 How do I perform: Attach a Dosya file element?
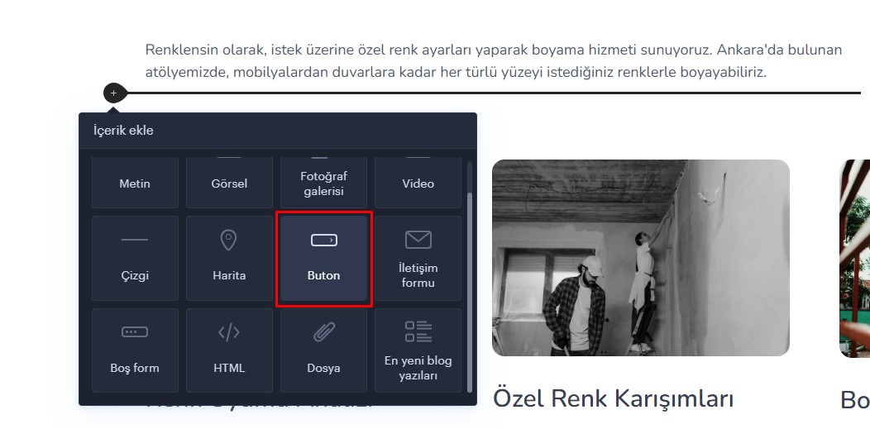tap(323, 350)
